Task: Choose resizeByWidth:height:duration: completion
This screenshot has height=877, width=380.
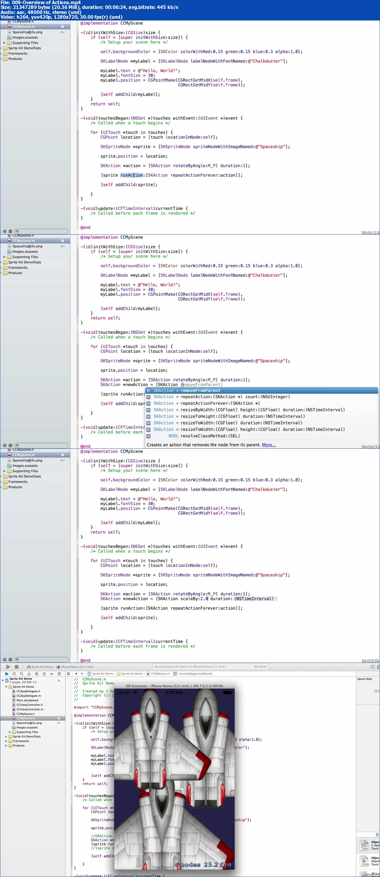Action: pyautogui.click(x=262, y=410)
